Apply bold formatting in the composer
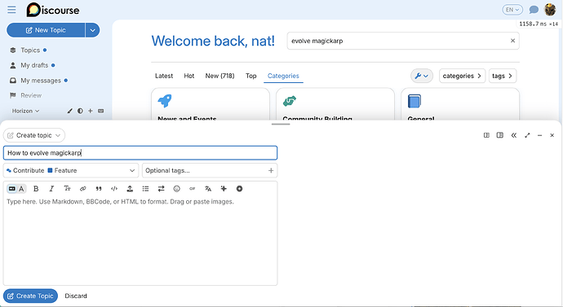This screenshot has width=563, height=307. (36, 189)
